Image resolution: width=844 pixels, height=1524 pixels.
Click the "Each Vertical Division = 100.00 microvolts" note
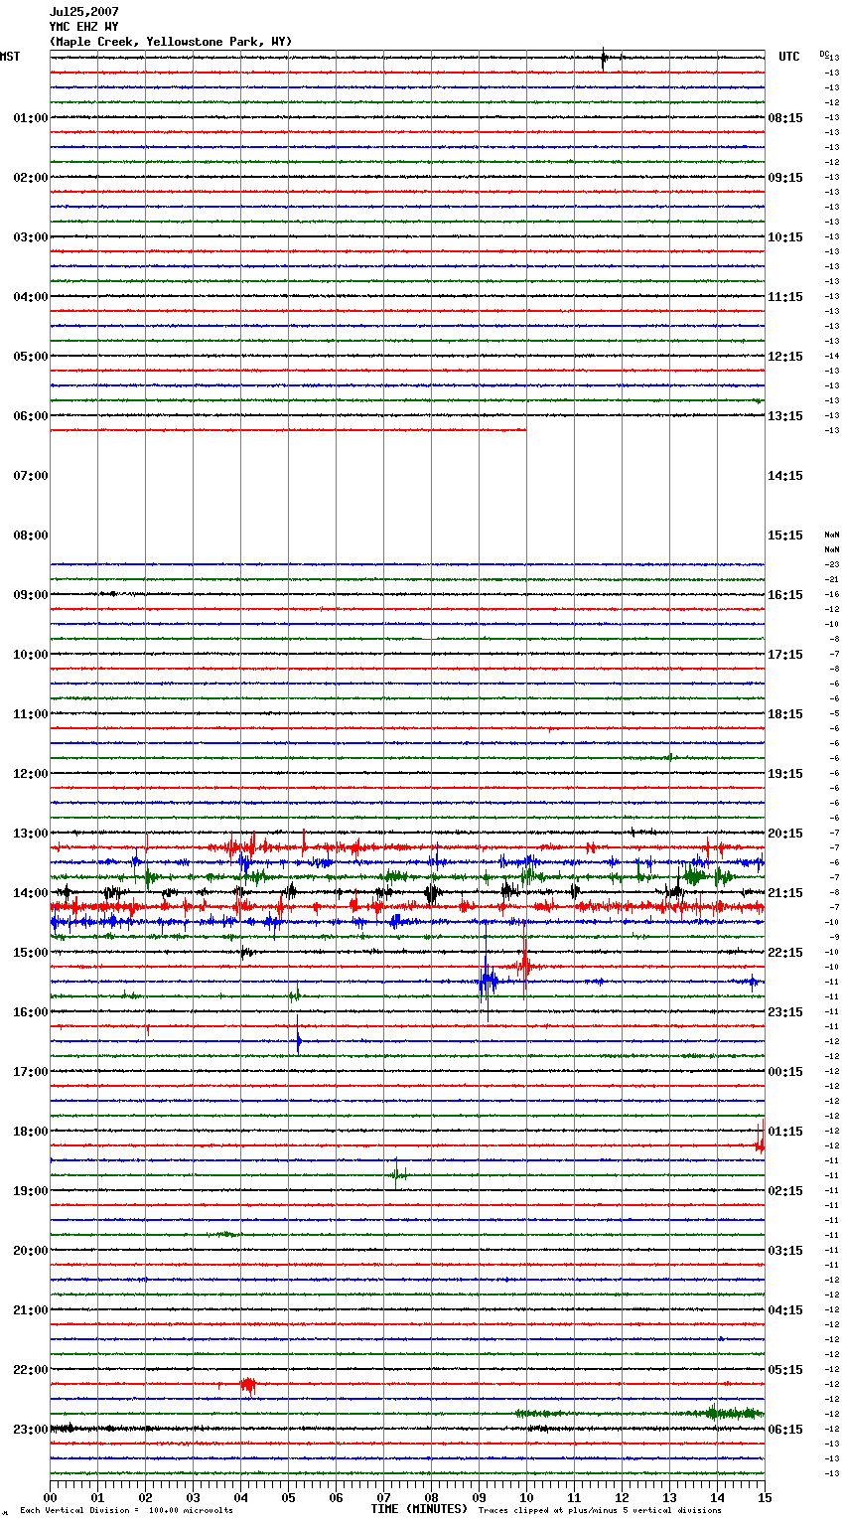(x=126, y=1511)
